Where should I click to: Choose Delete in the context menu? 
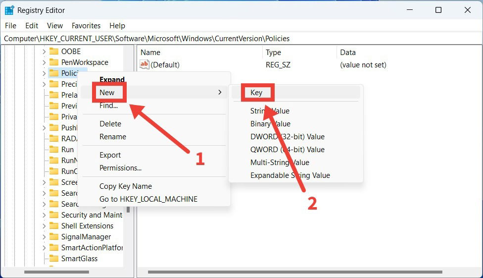(110, 124)
